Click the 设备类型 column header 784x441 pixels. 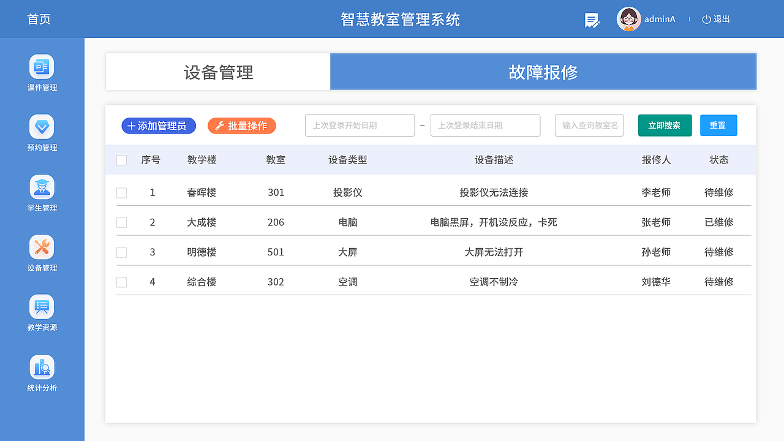[348, 160]
